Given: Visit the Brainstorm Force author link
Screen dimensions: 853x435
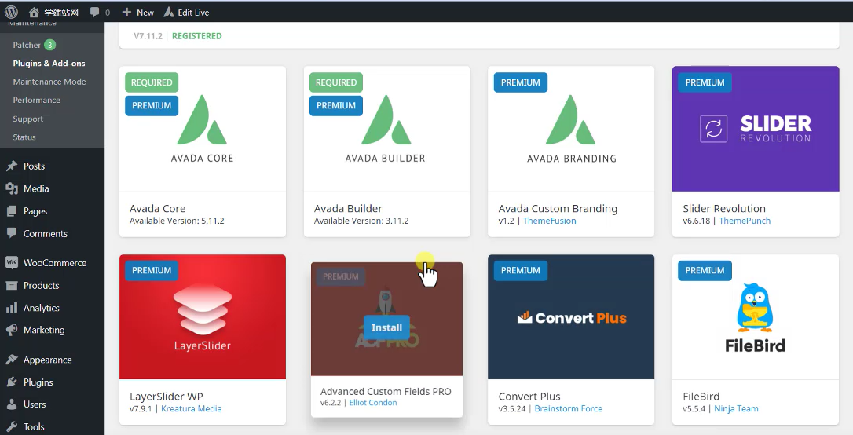Looking at the screenshot, I should click(x=568, y=409).
